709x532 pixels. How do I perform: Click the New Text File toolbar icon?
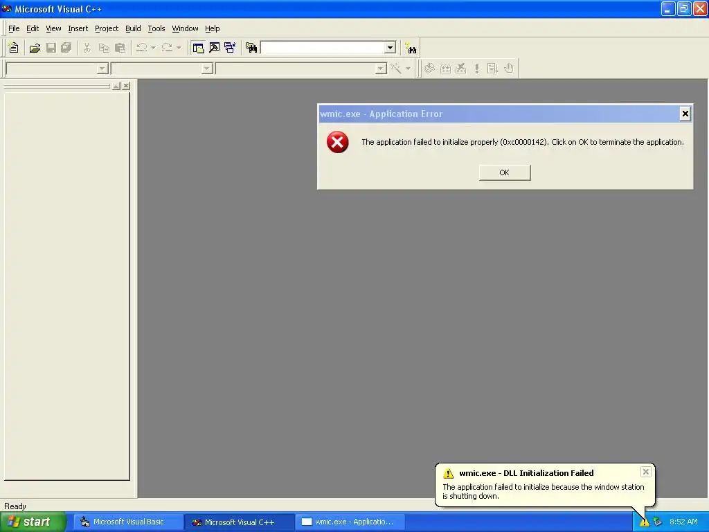14,48
